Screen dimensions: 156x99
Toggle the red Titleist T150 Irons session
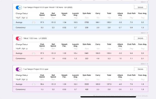(19, 38)
